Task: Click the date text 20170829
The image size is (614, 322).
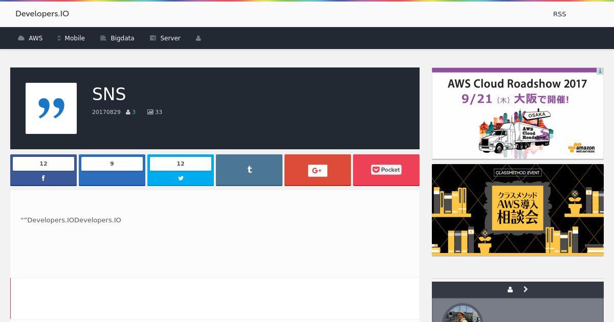Action: 106,112
